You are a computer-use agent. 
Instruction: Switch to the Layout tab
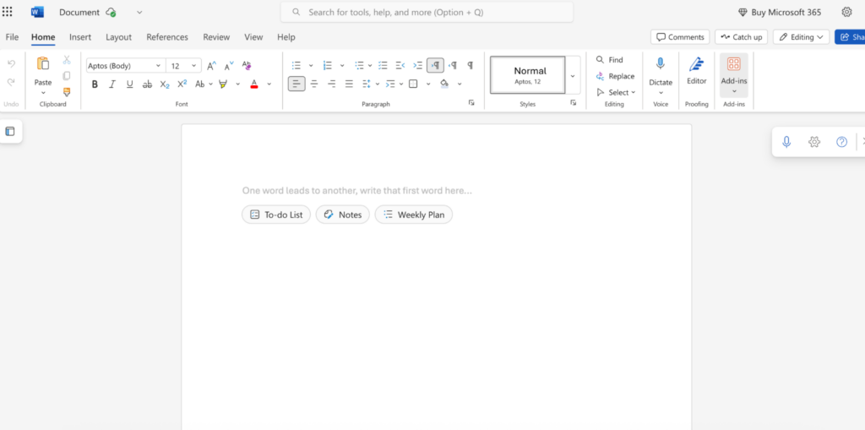pos(118,37)
